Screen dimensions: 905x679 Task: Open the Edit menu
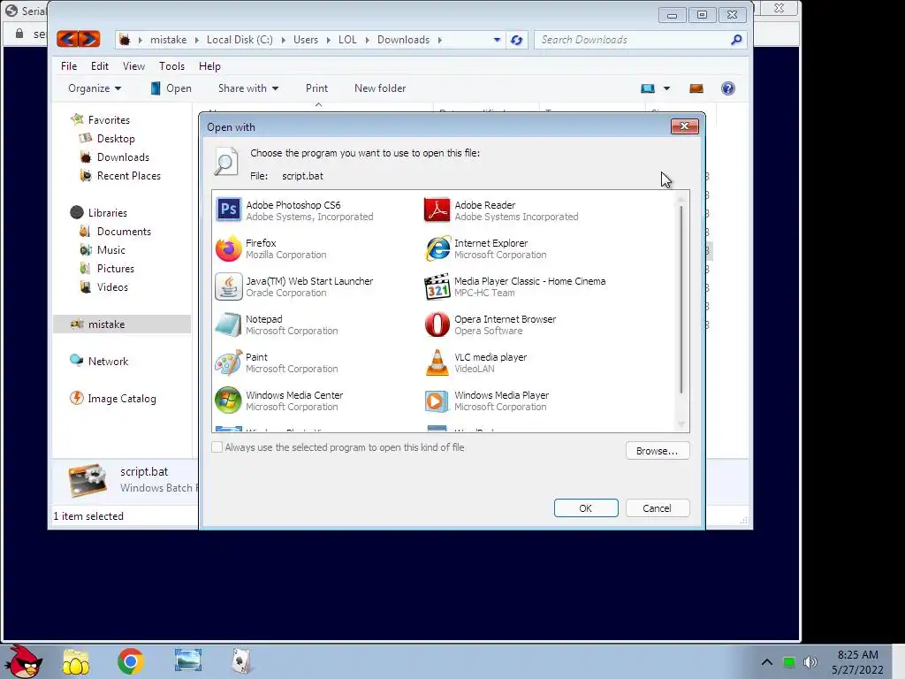(x=99, y=65)
